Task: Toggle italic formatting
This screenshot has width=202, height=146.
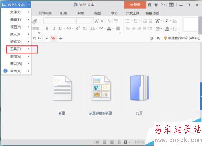Action: [54, 29]
